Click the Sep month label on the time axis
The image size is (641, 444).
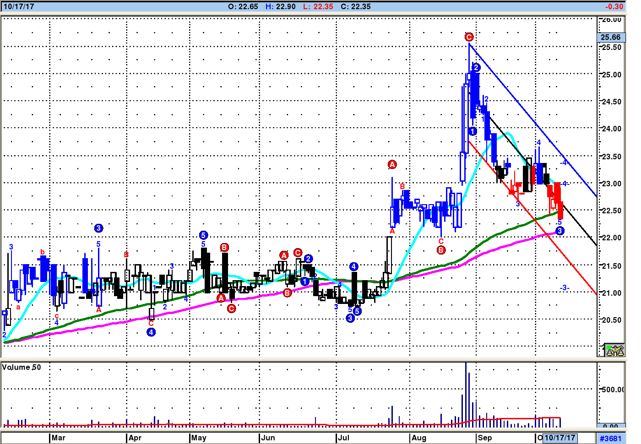pos(484,438)
